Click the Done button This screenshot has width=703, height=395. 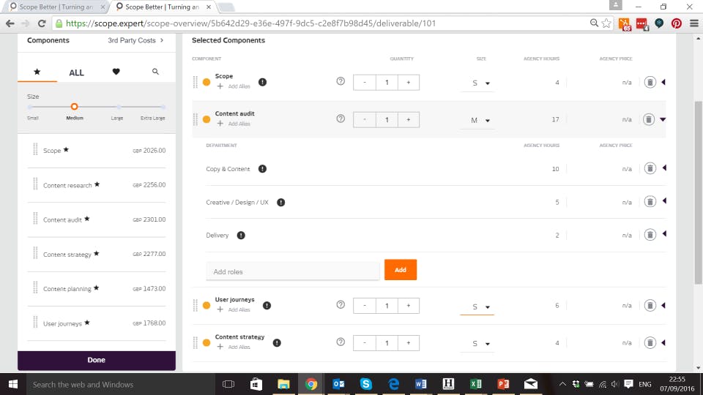97,360
